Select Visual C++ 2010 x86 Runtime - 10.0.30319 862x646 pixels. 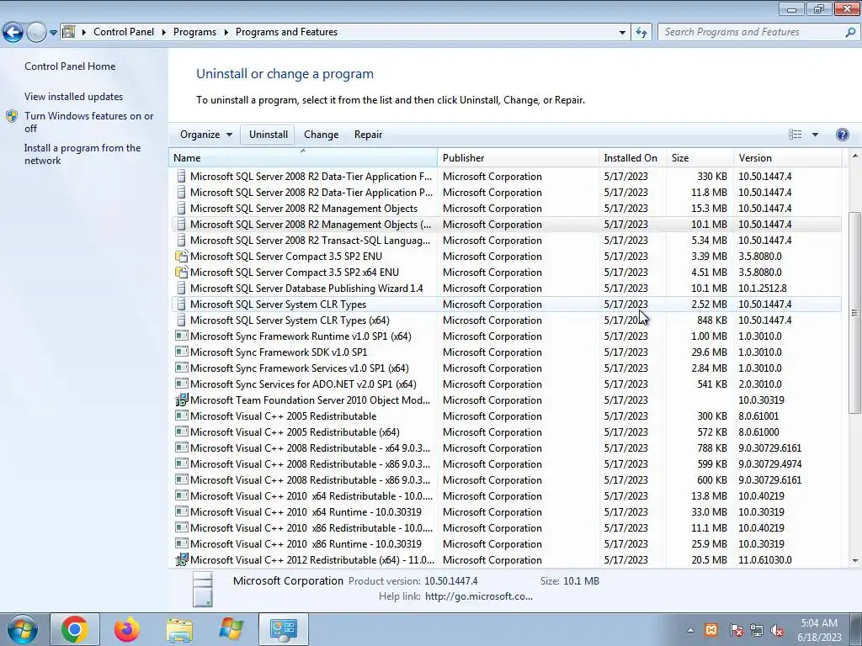pos(506,544)
